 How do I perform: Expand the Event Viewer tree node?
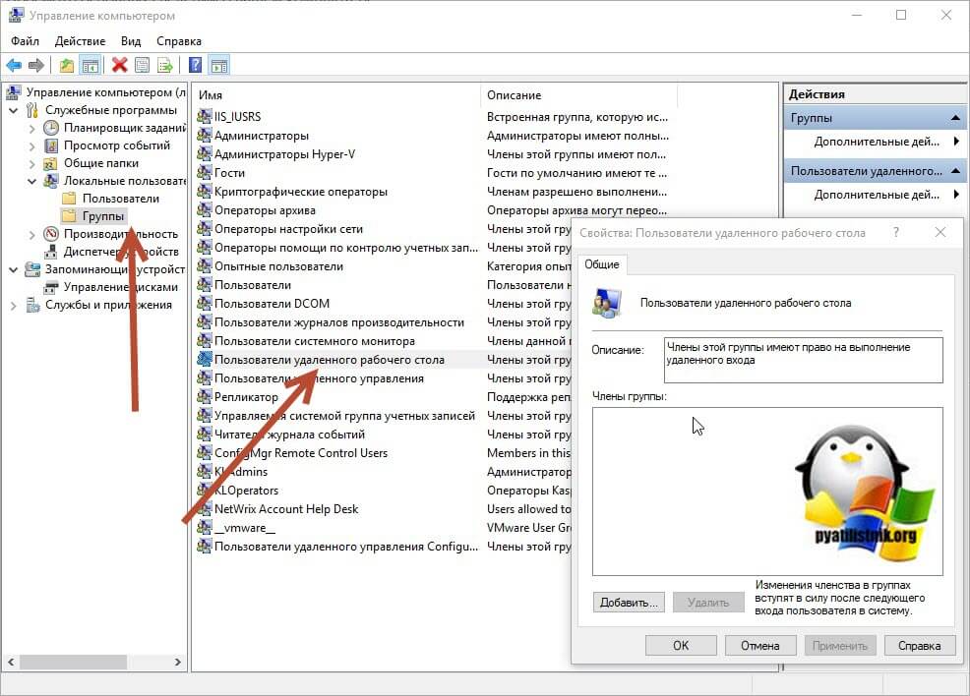[x=32, y=145]
